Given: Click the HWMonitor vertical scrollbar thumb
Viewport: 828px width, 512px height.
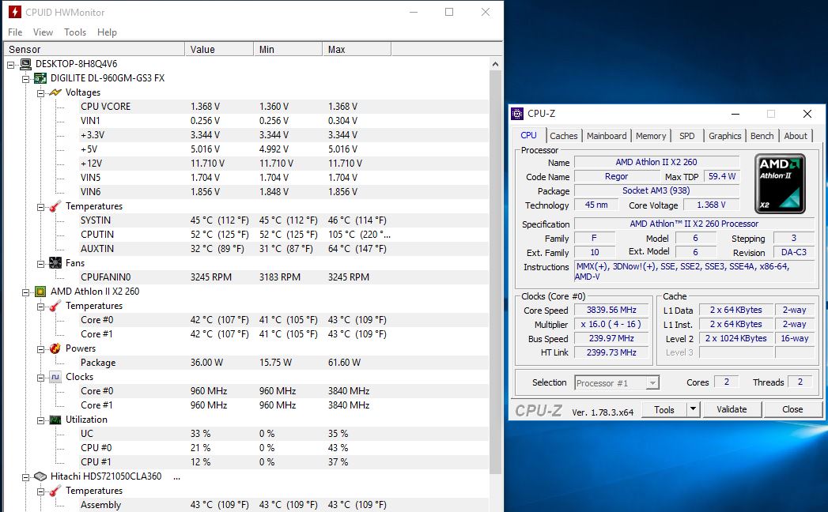Looking at the screenshot, I should tap(495, 272).
